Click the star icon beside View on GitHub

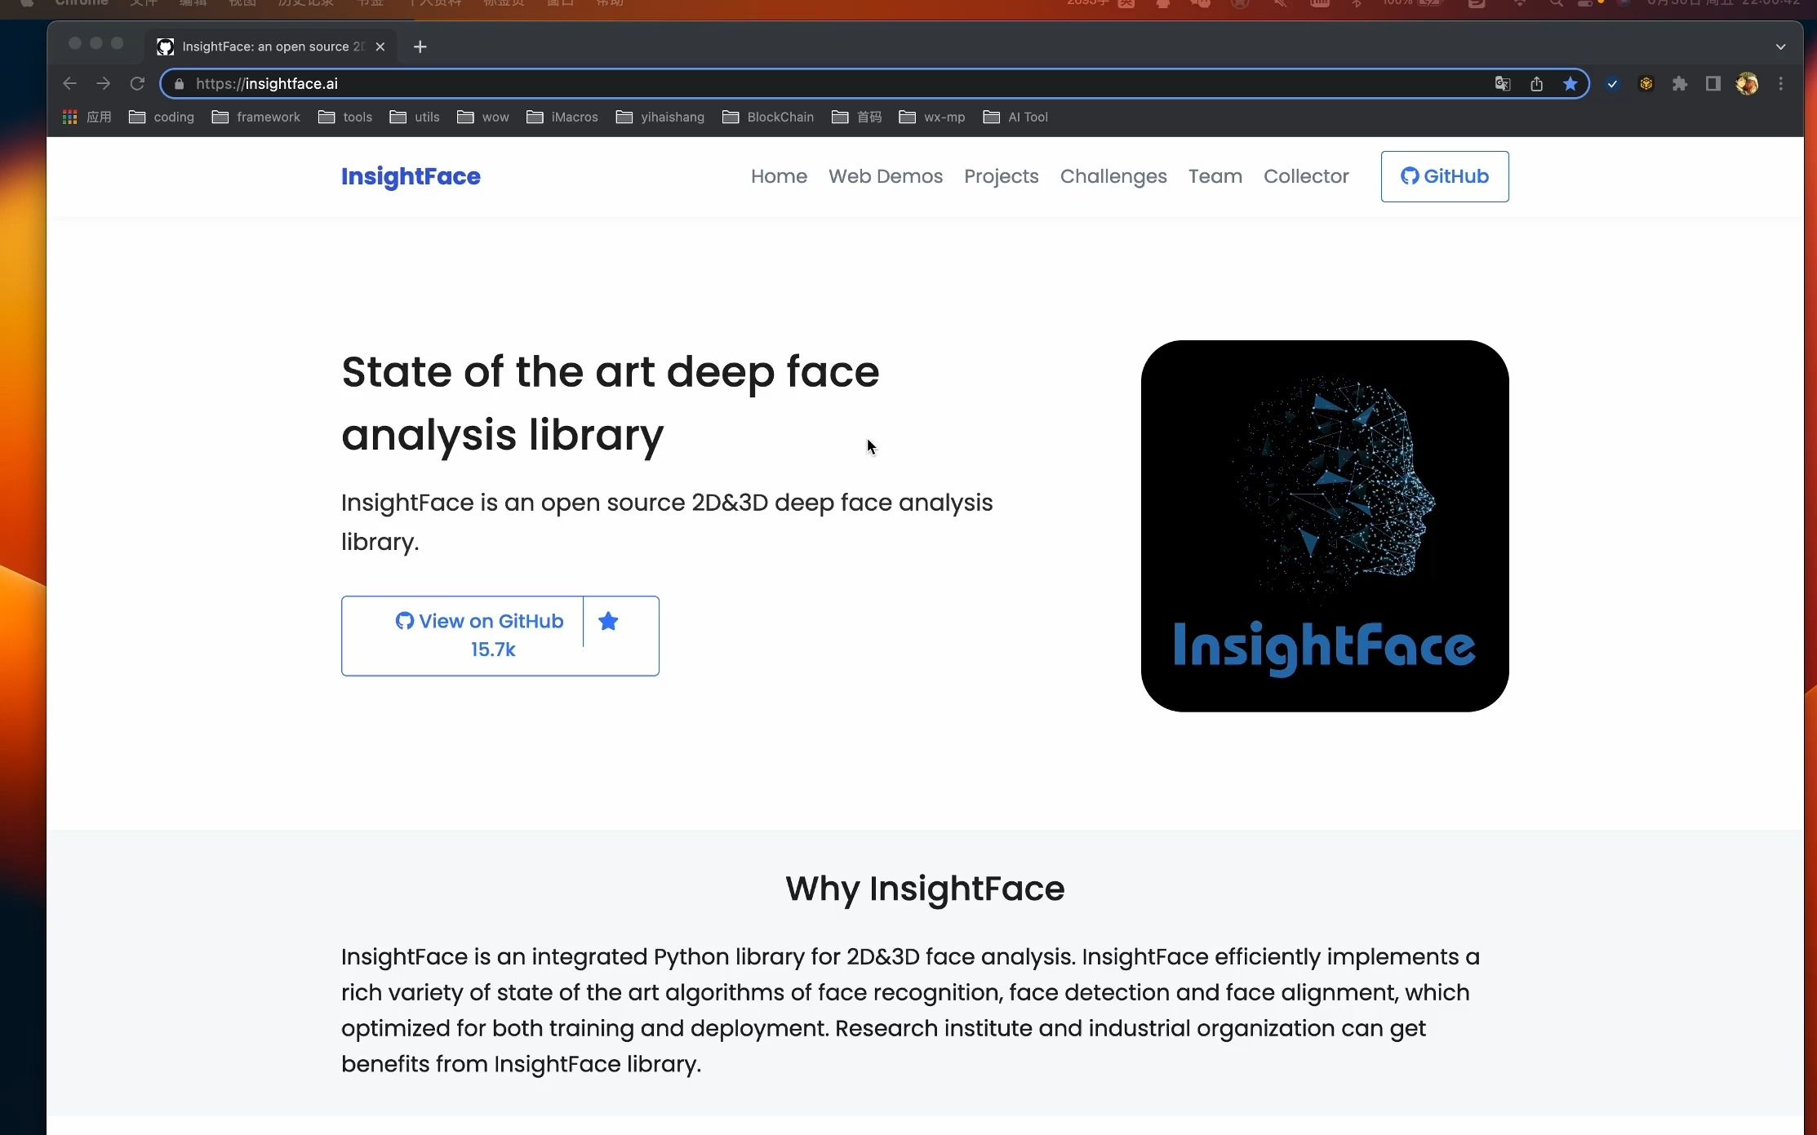tap(608, 622)
